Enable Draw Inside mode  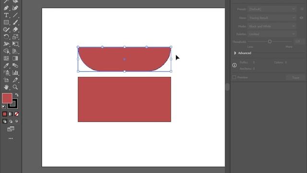[x=17, y=121]
